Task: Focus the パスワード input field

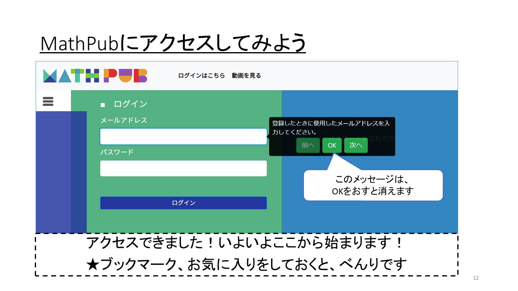Action: pyautogui.click(x=183, y=169)
